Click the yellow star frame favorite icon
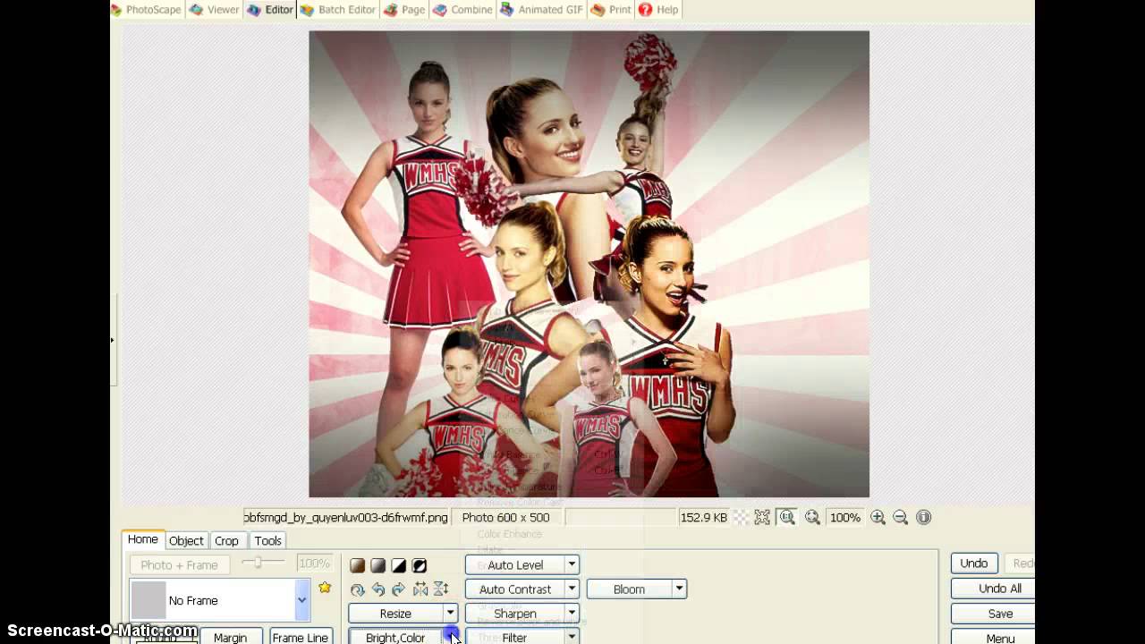The image size is (1145, 644). coord(325,588)
